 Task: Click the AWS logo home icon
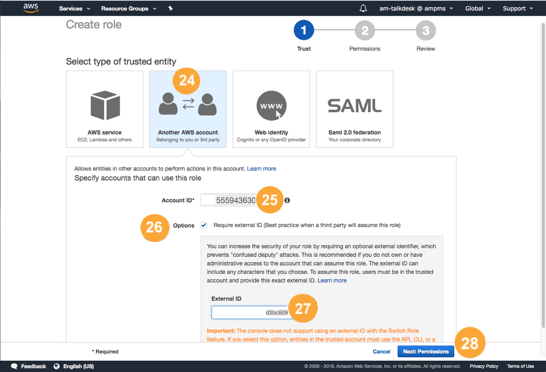(31, 8)
